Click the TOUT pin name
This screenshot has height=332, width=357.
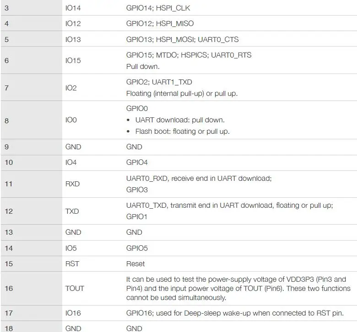75,288
